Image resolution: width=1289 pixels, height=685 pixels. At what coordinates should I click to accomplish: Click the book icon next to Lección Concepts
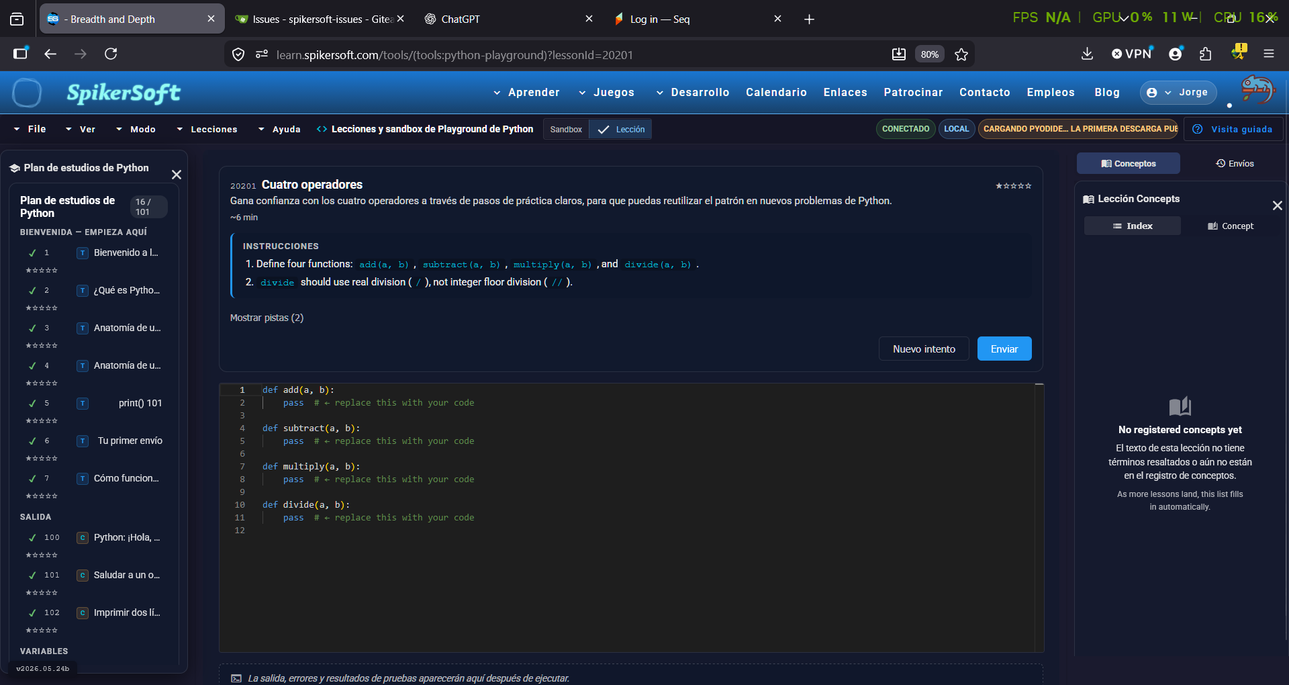1088,199
